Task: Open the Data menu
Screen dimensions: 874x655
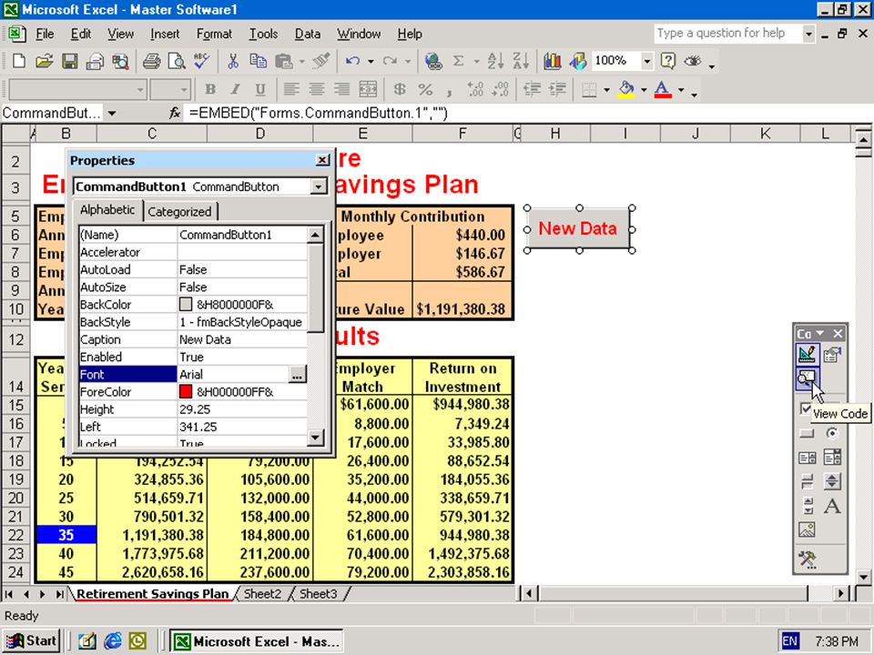Action: 307,34
